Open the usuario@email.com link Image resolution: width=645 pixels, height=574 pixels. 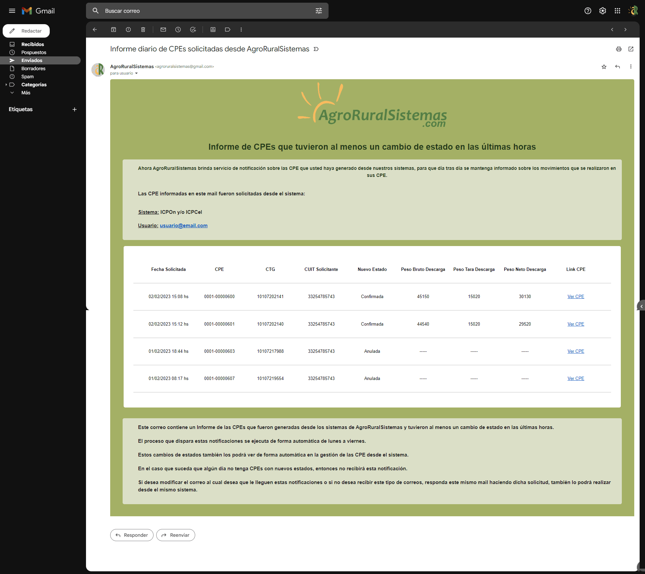(184, 226)
